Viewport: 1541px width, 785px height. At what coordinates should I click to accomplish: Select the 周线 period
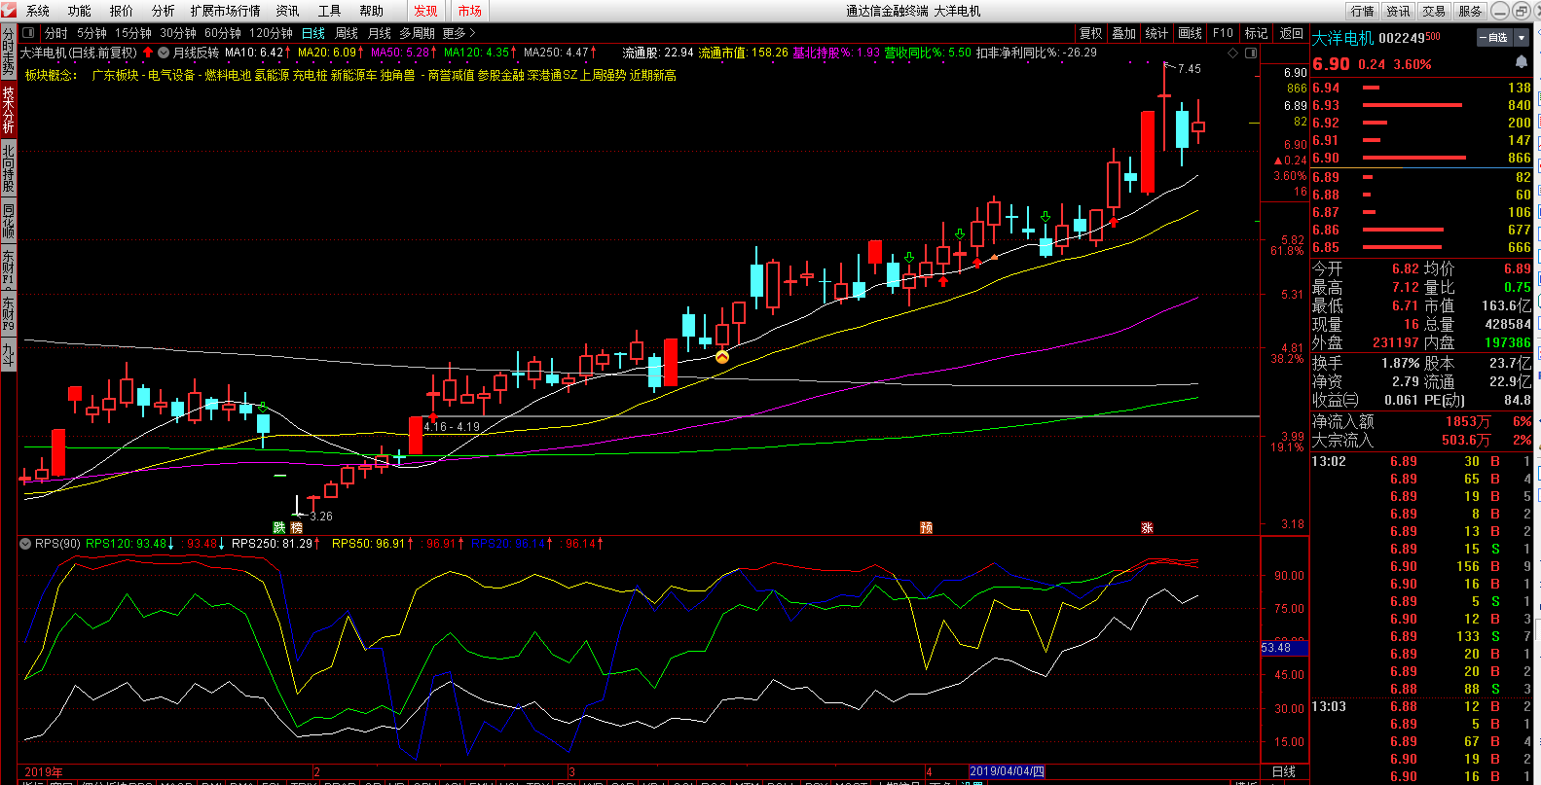tap(347, 33)
